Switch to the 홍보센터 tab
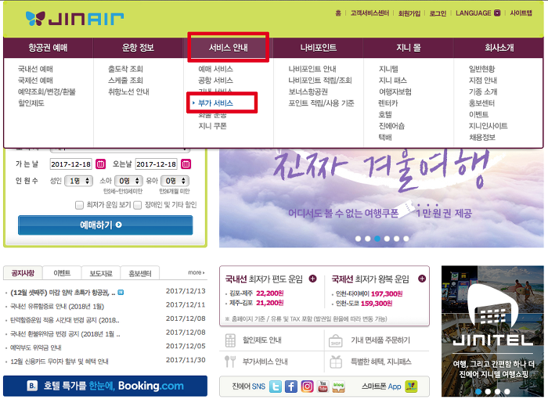 pos(140,273)
